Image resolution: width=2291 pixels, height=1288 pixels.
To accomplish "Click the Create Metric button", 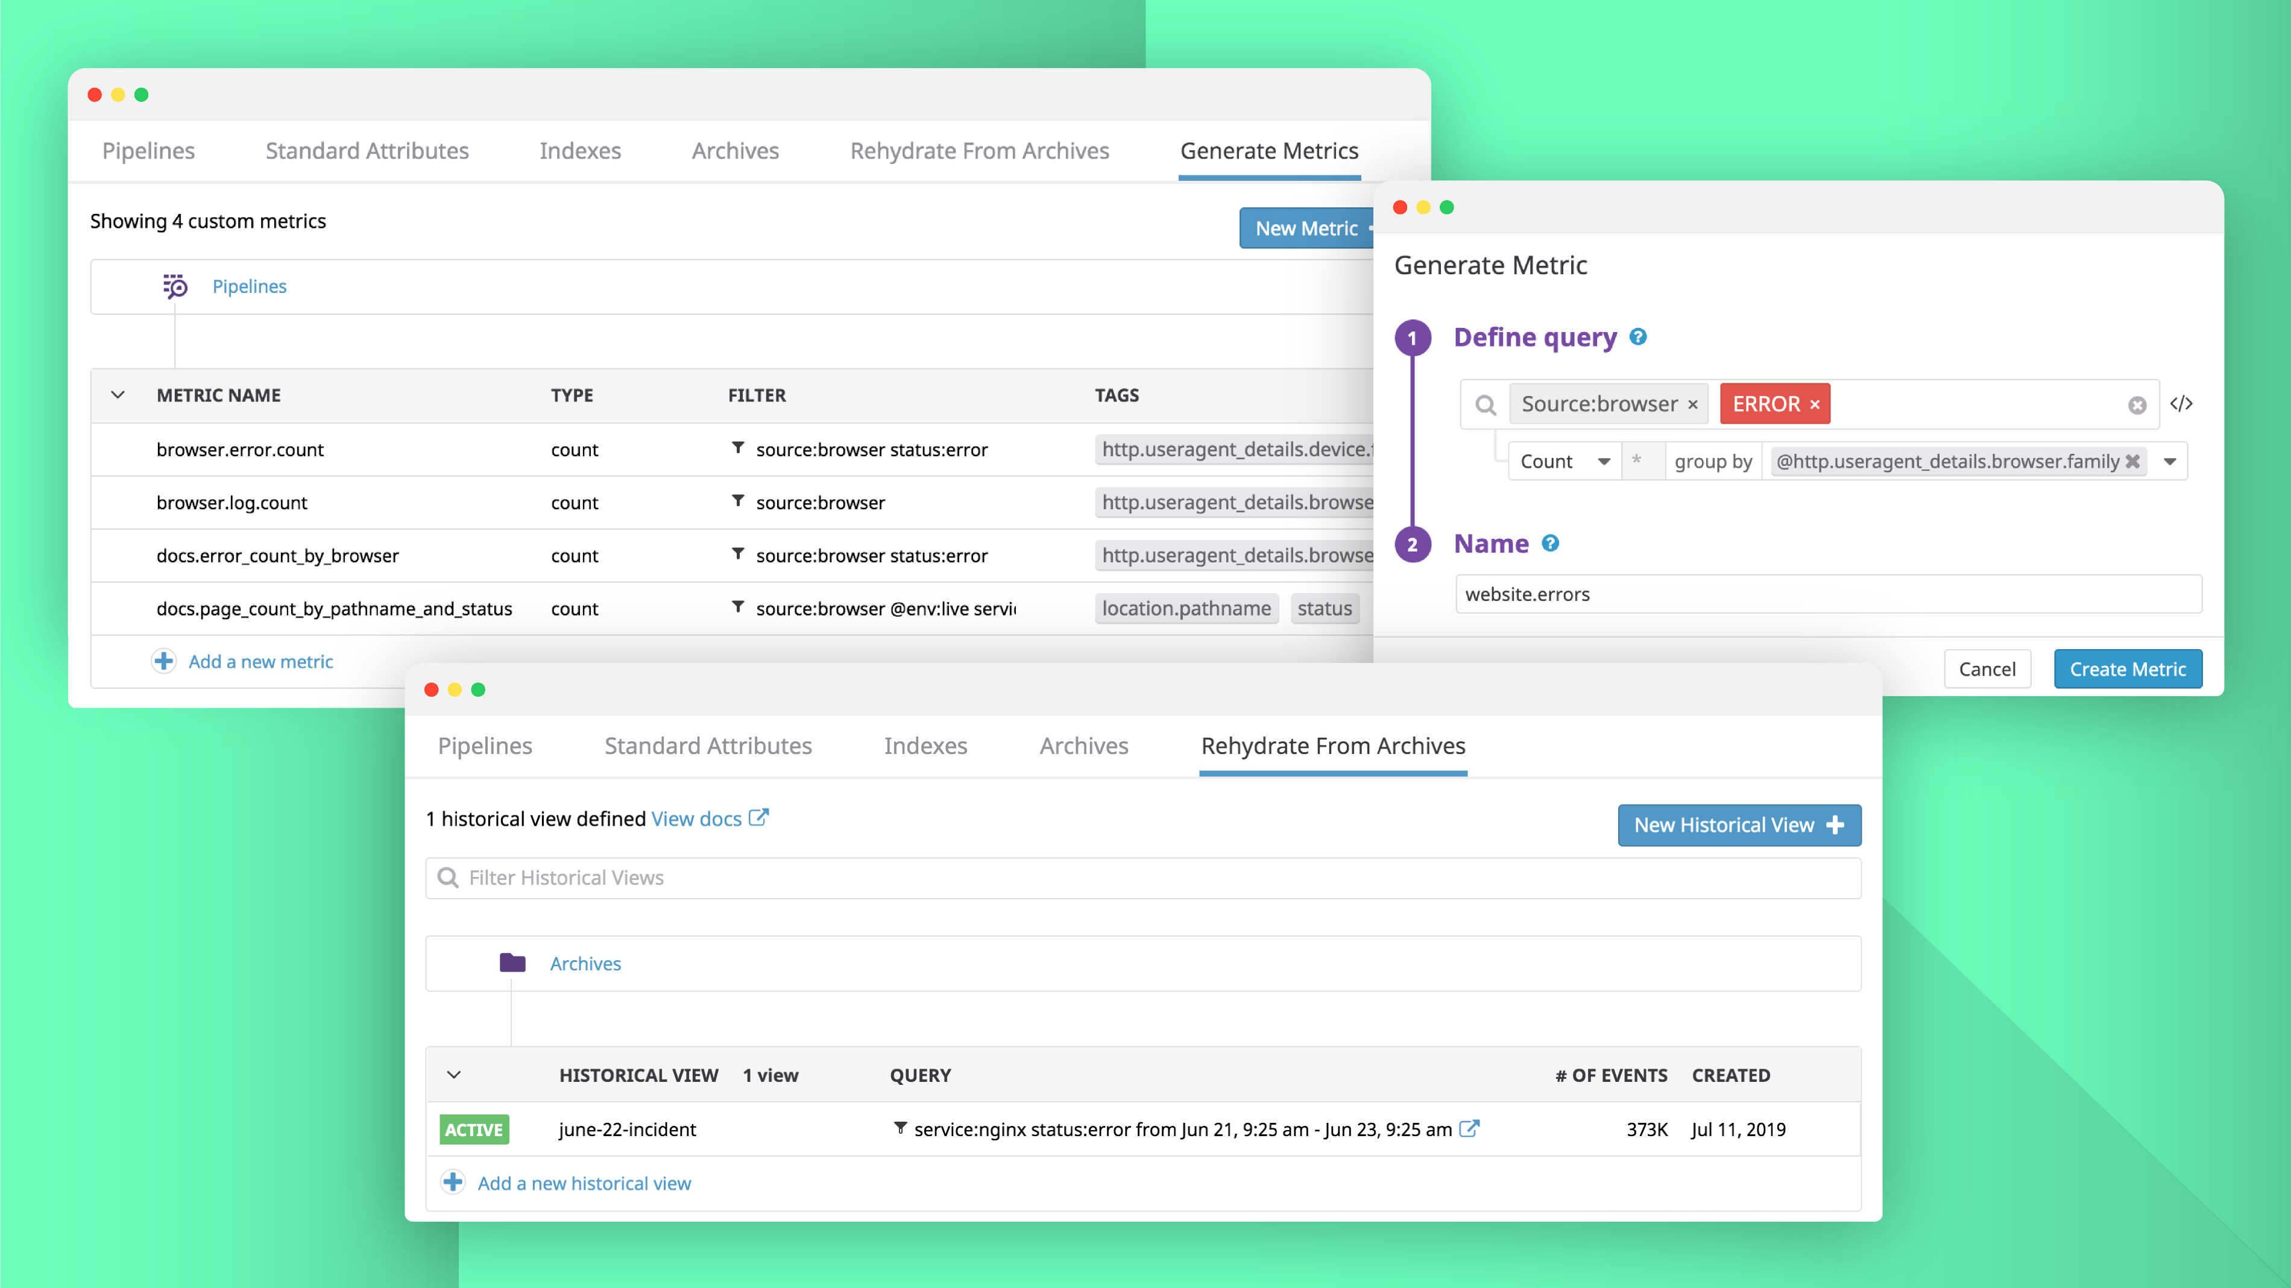I will pyautogui.click(x=2128, y=668).
